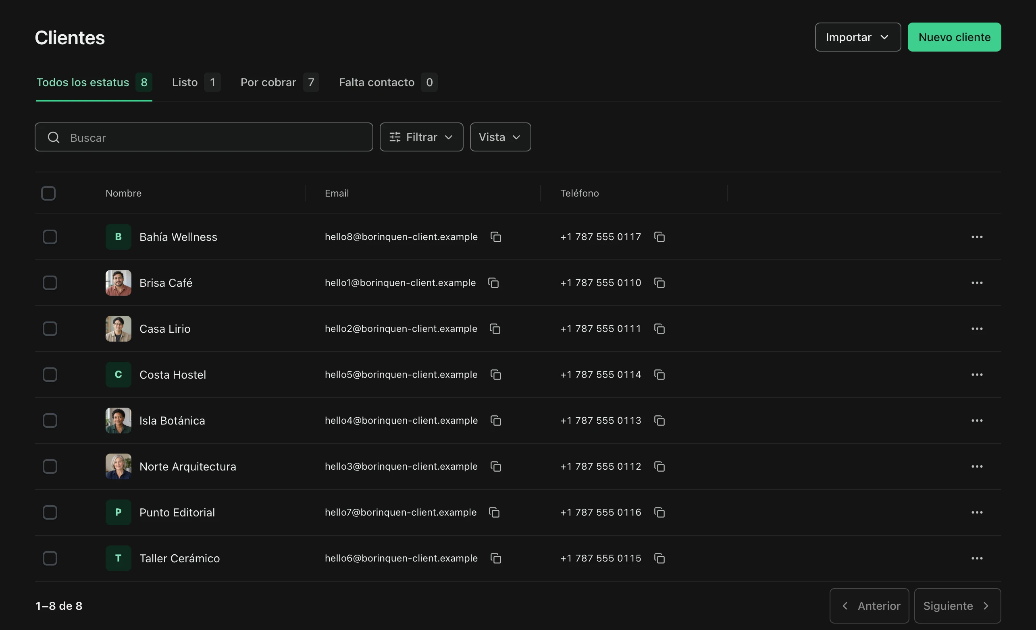1036x630 pixels.
Task: Click the Brisa Café avatar photo
Action: click(x=118, y=283)
